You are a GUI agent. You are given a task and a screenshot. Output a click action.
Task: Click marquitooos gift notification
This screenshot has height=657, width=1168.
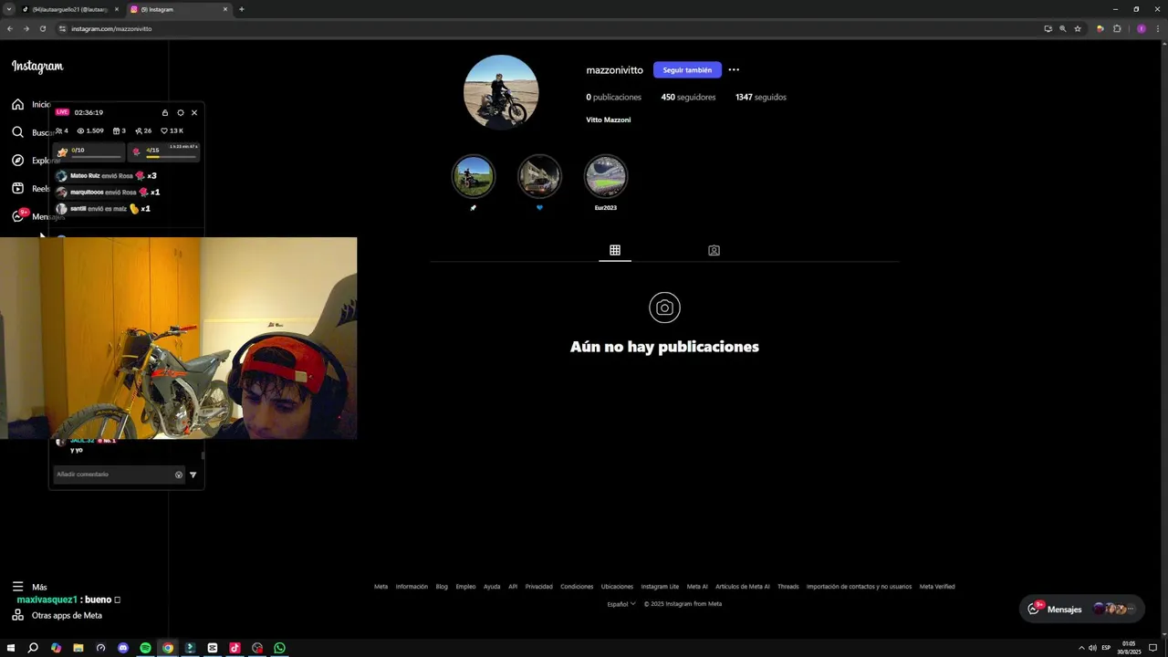(x=108, y=193)
